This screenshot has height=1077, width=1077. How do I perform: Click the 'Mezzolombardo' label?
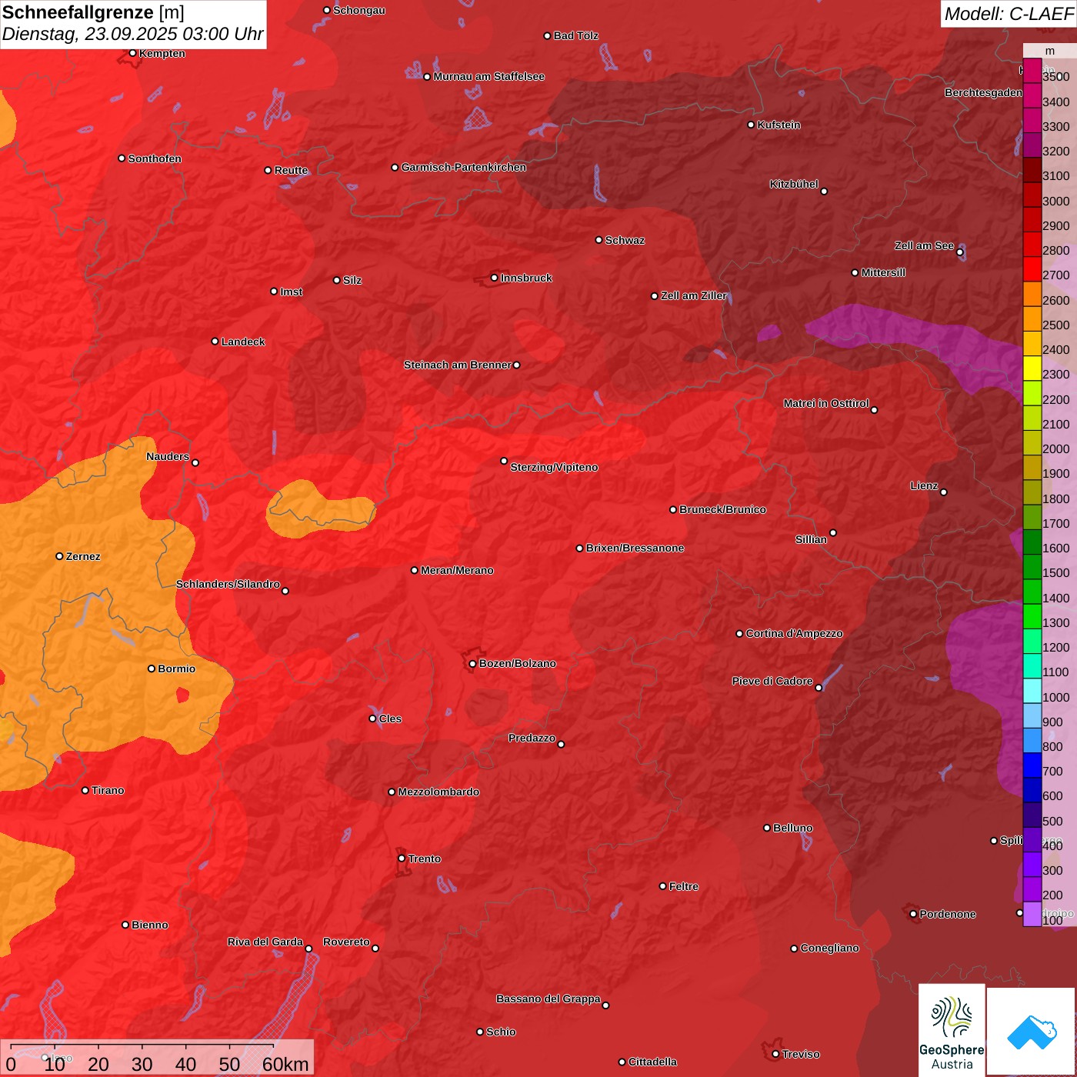[438, 792]
